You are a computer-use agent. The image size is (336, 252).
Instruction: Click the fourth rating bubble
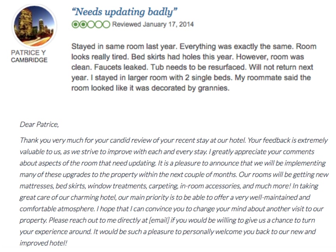(98, 25)
